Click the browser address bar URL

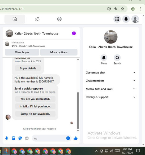pyautogui.click(x=12, y=9)
